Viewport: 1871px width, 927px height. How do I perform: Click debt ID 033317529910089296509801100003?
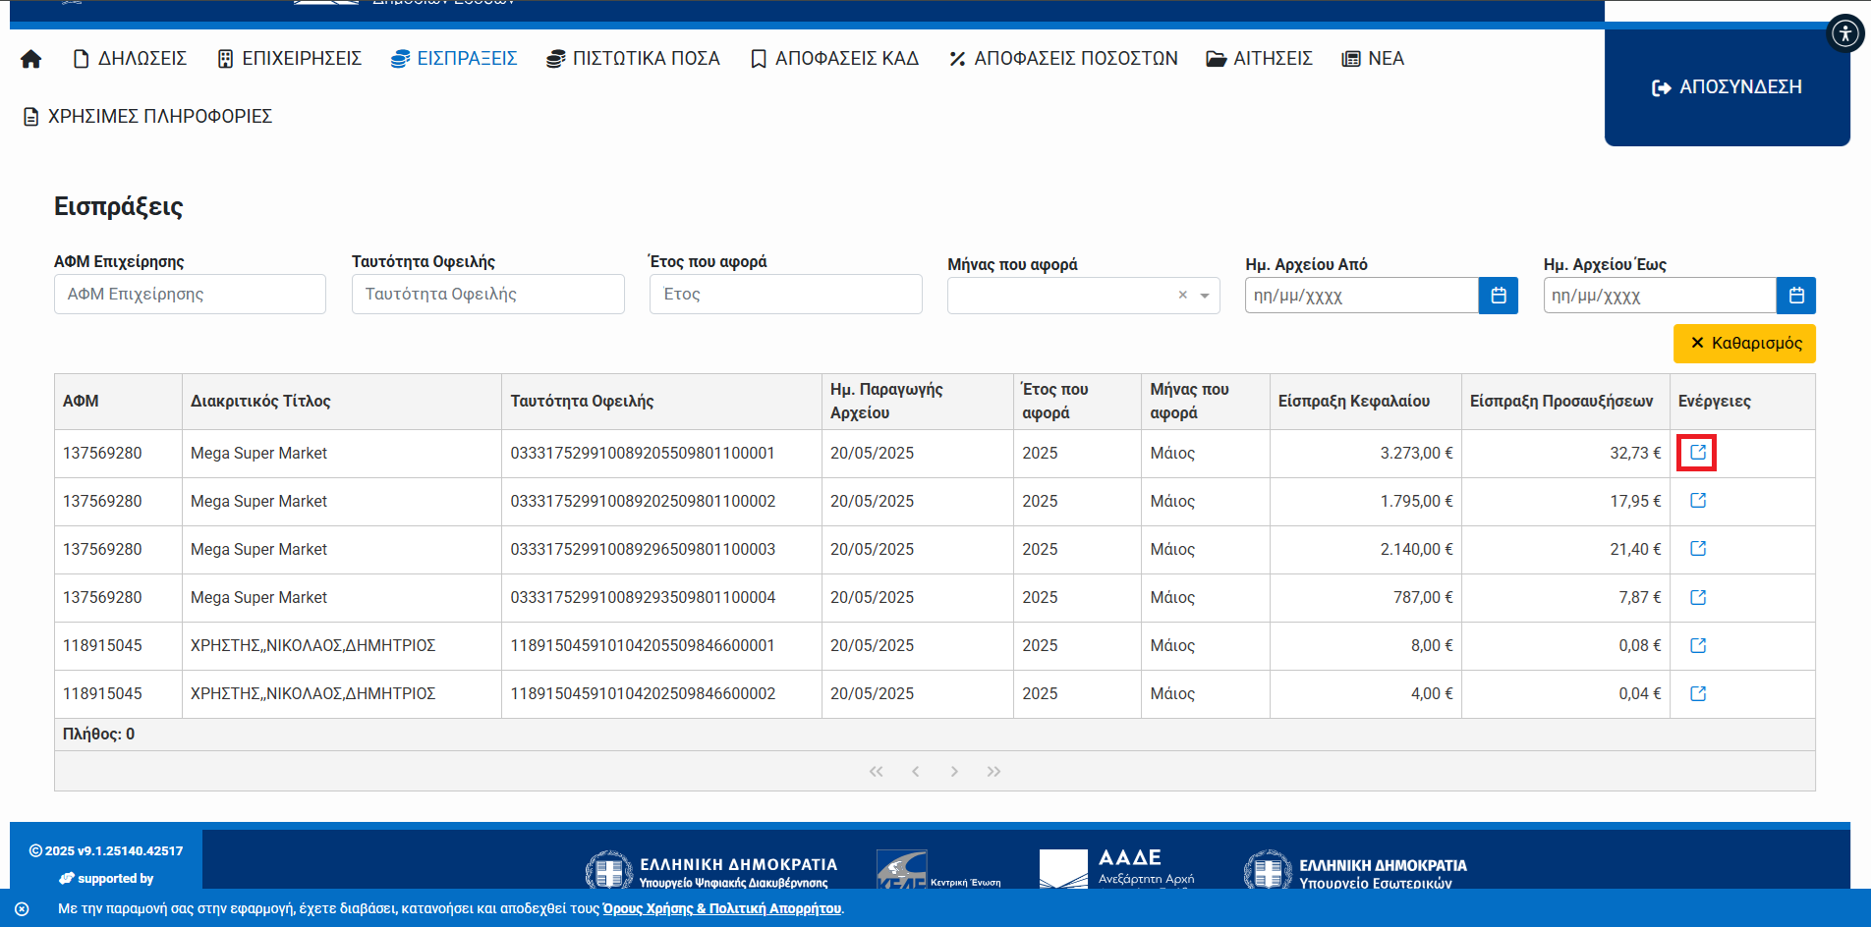[x=643, y=550]
